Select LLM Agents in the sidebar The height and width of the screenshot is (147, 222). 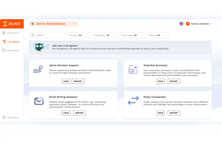coord(13,42)
